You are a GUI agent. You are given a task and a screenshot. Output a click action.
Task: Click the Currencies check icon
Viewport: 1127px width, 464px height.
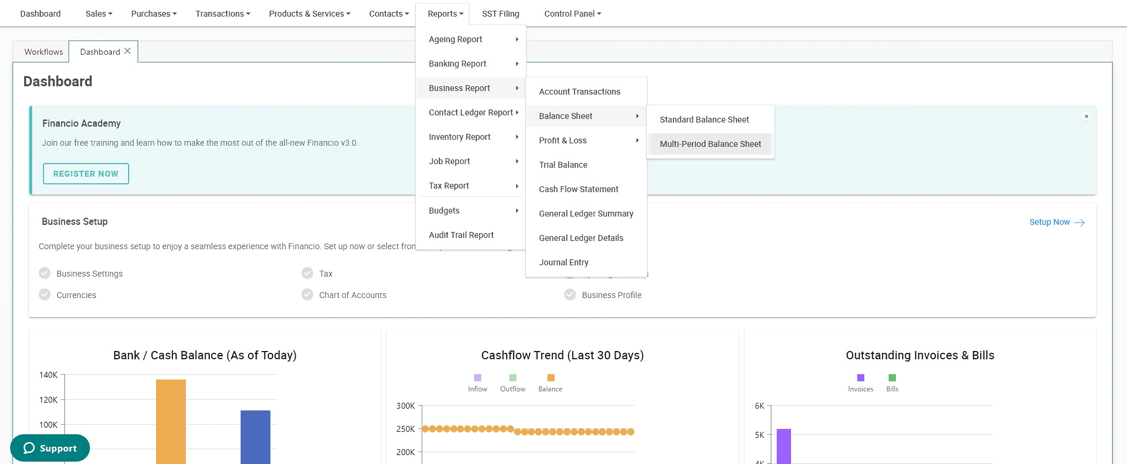coord(45,294)
